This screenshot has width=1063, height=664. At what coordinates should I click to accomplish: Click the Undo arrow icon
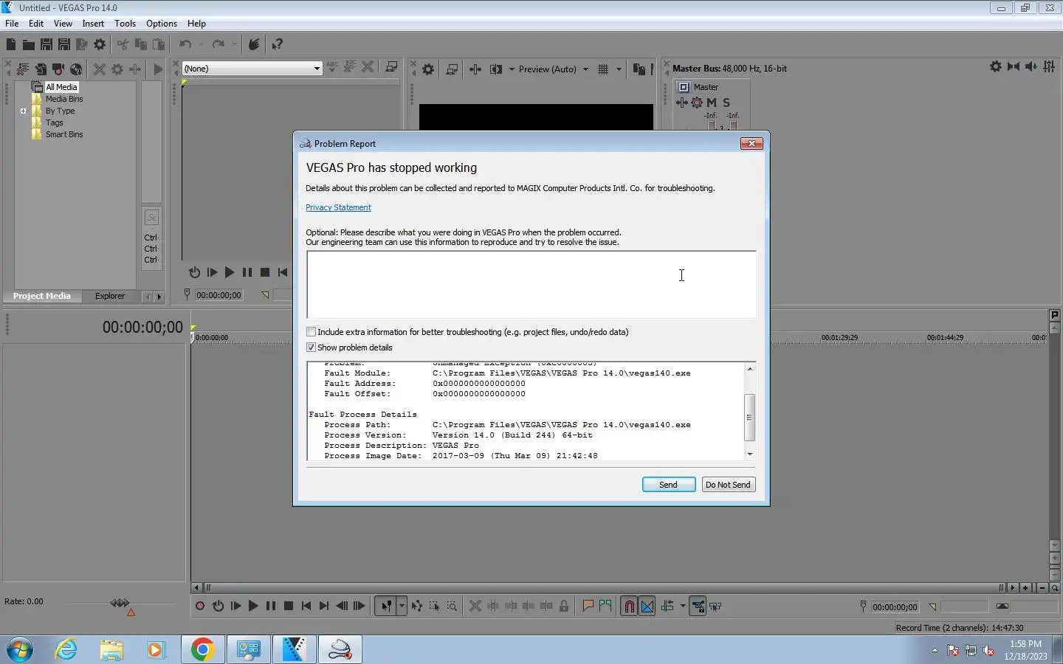(x=185, y=45)
